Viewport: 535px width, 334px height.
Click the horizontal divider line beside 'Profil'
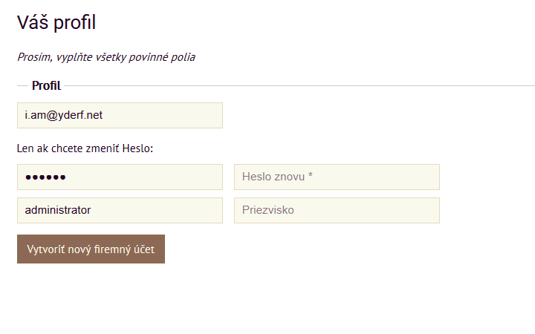(297, 85)
